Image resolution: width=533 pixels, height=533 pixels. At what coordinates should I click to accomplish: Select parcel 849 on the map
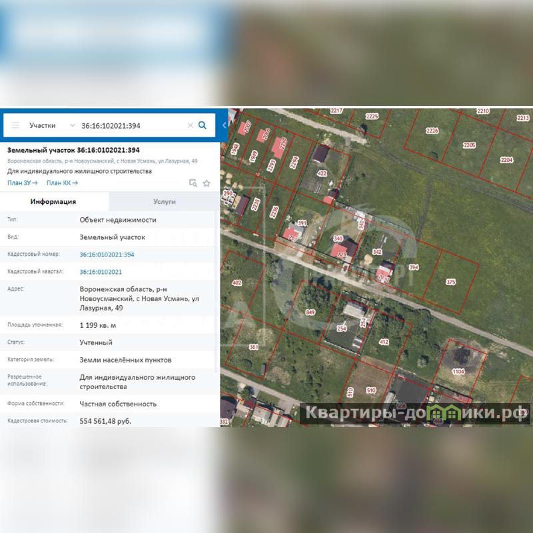pos(310,312)
